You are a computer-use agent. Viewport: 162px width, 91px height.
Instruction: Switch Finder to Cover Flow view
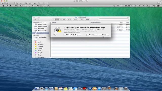pos(64,19)
